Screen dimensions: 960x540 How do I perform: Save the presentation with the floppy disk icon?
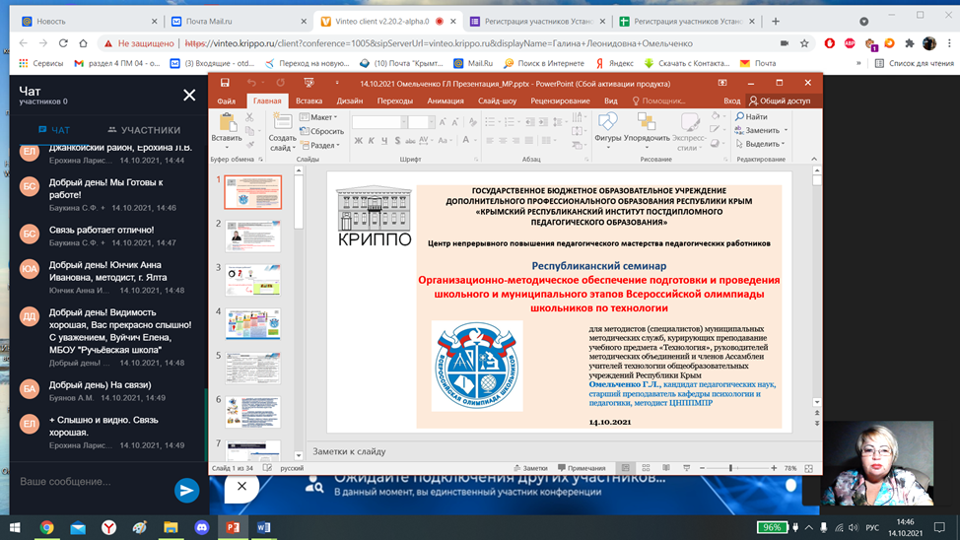tap(225, 83)
